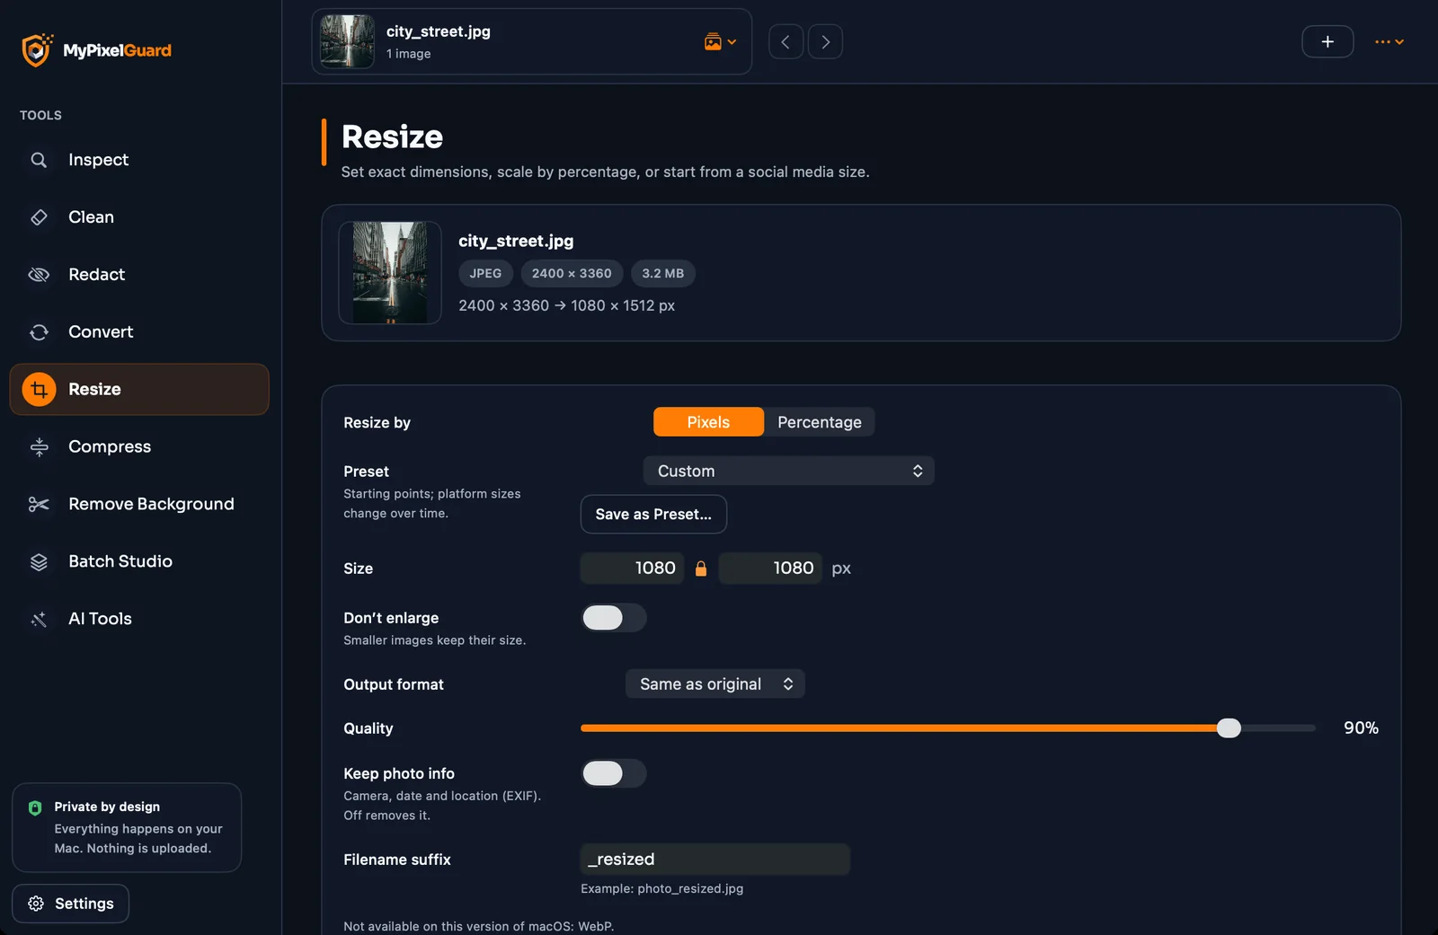
Task: Click the Batch Studio layers icon
Action: pos(39,562)
